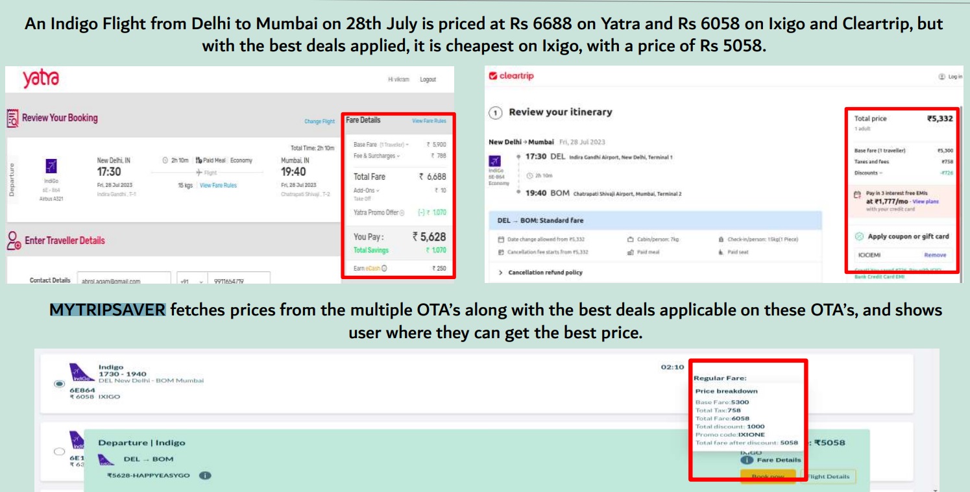
Task: Click the Yatra logo
Action: 40,80
